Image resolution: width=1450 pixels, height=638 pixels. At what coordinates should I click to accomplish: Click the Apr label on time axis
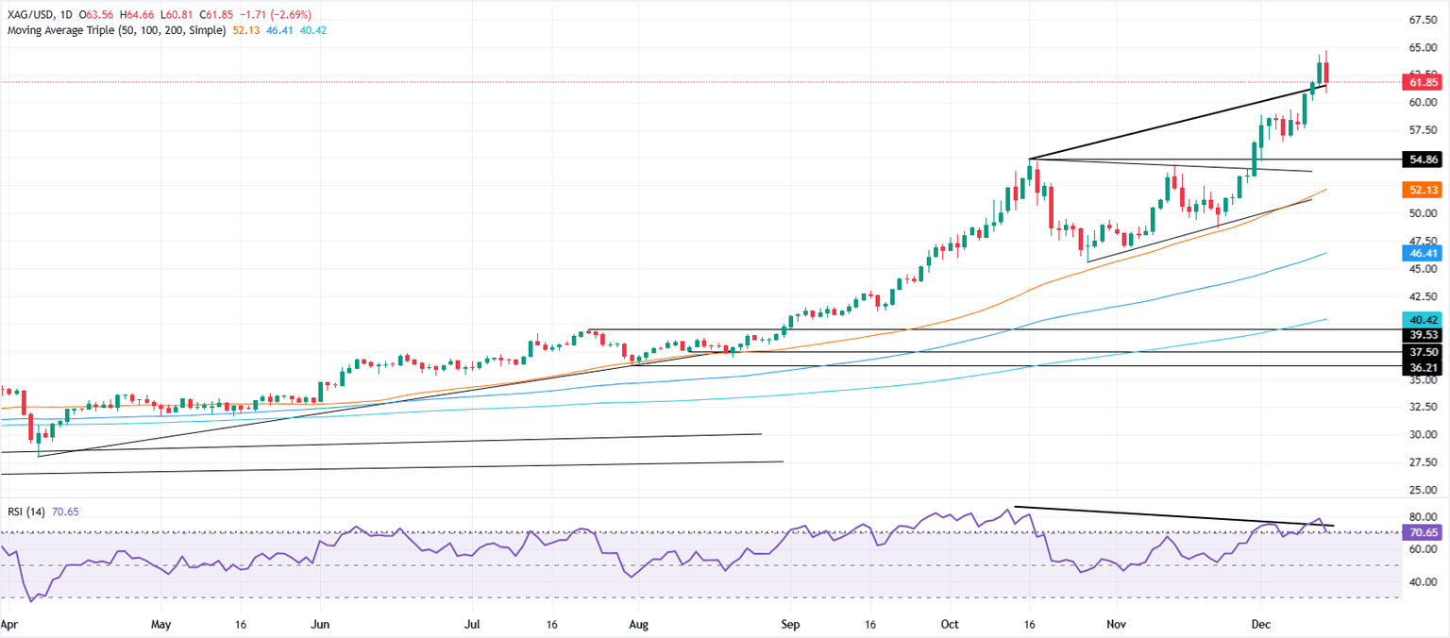tap(8, 625)
